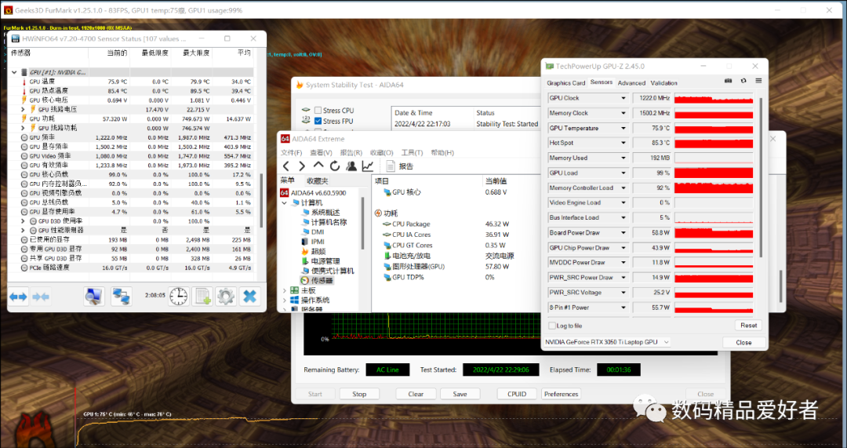
Task: Select 超频 overclock item in AIDA64 tree
Action: tap(313, 251)
